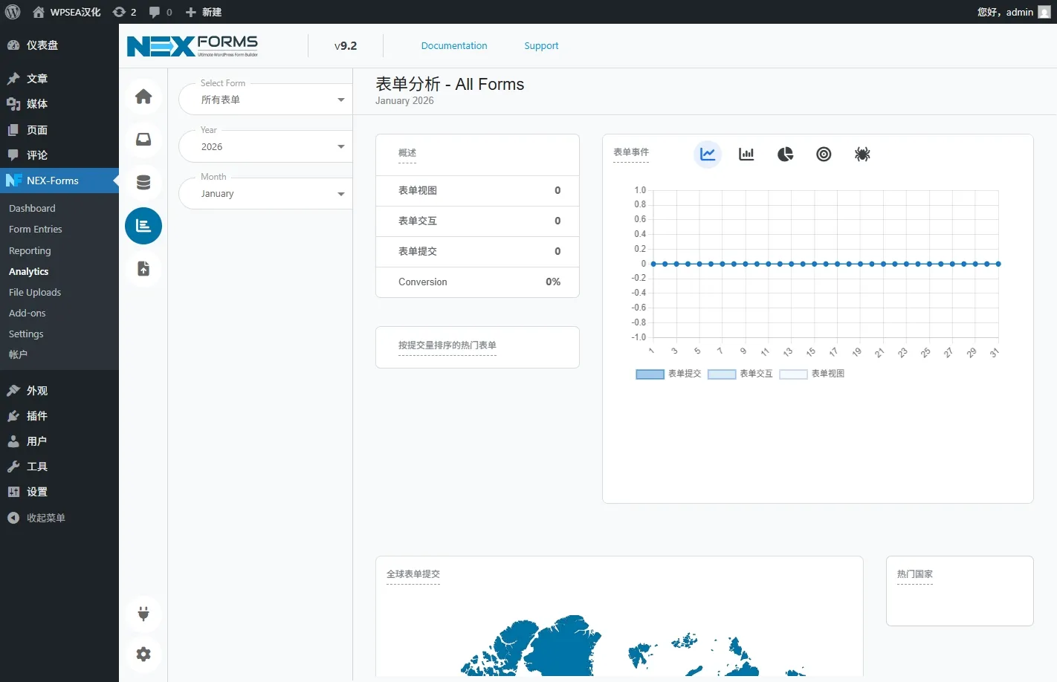Click the spider radar chart icon
The height and width of the screenshot is (682, 1057).
(x=862, y=155)
